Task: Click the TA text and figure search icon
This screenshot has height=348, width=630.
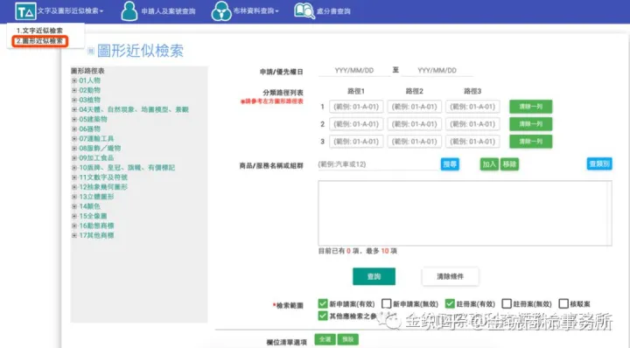Action: click(x=25, y=11)
